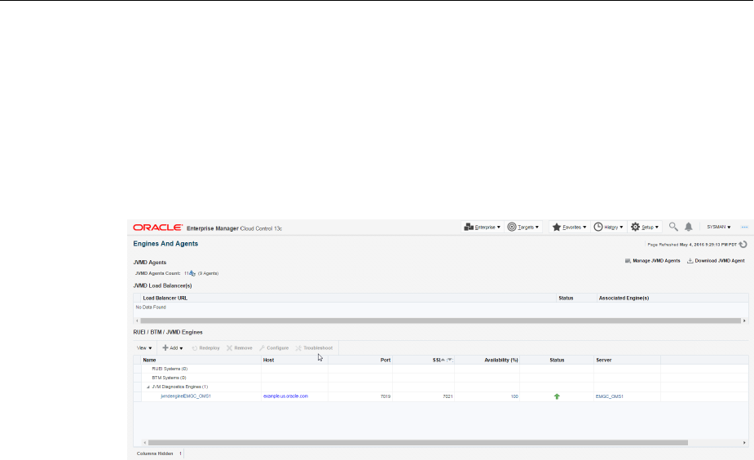Click the Troubleshoot toolbar button
The height and width of the screenshot is (460, 754).
pos(314,348)
